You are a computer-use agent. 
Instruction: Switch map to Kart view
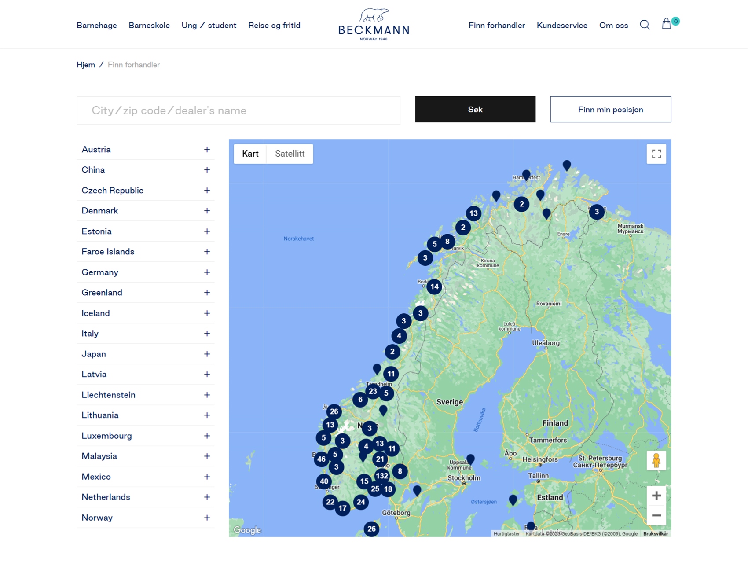pyautogui.click(x=250, y=154)
